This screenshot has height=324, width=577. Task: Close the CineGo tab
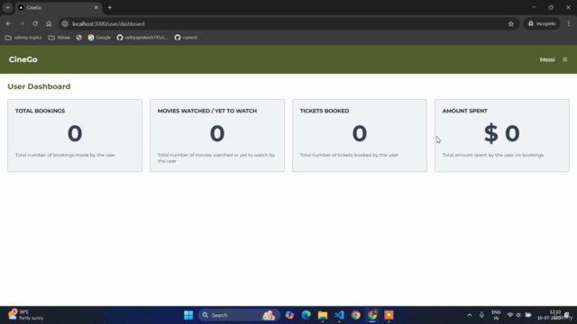[96, 7]
